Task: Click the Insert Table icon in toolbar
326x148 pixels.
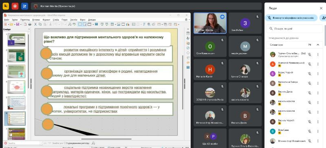Action: tap(112, 24)
